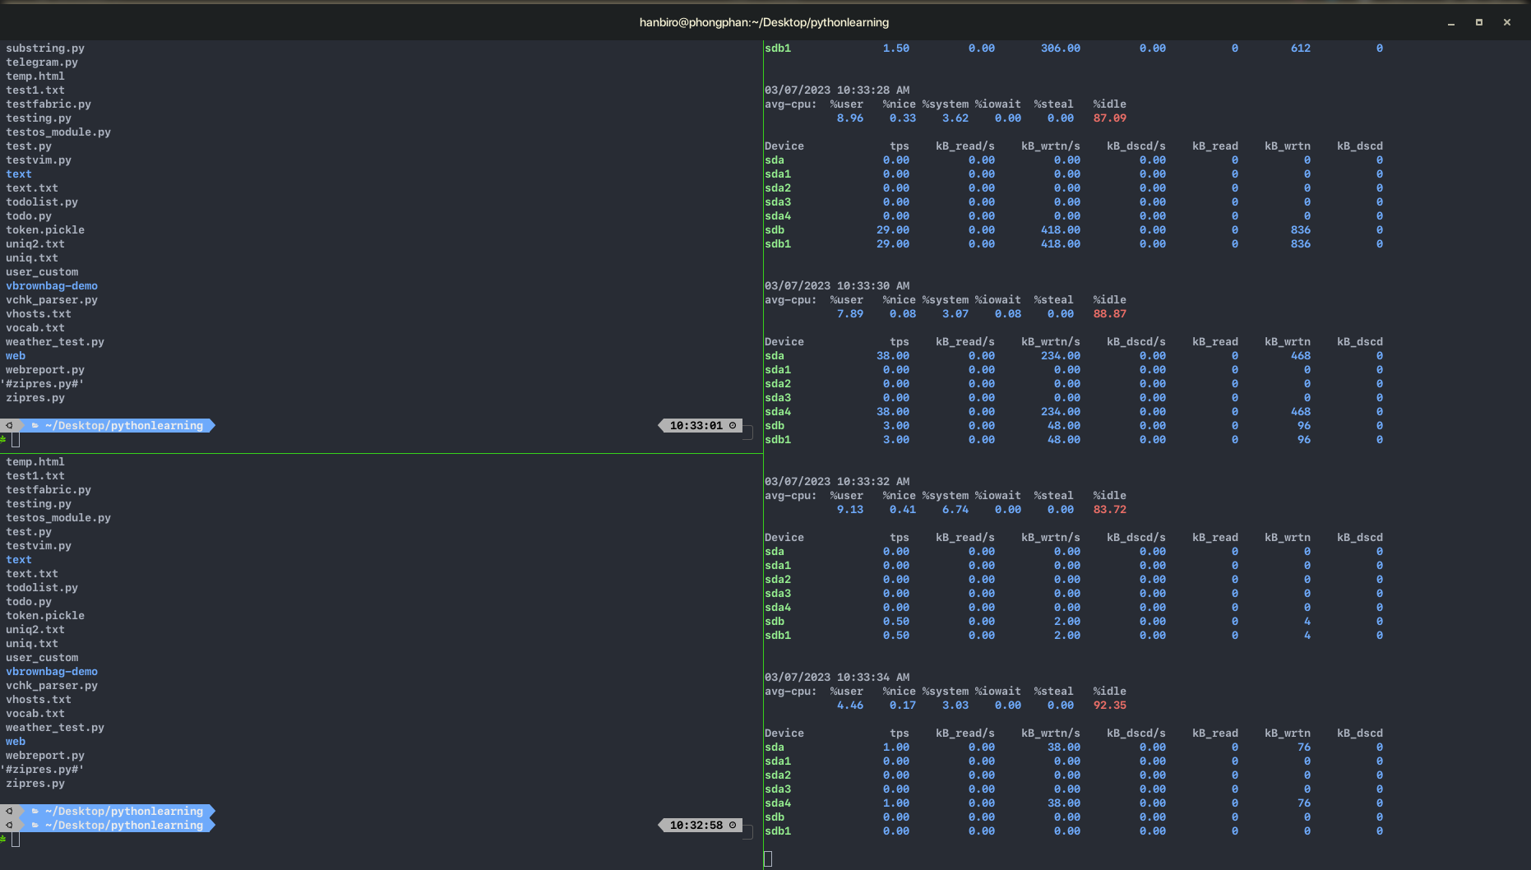Viewport: 1531px width, 870px height.
Task: Click the folder icon on the lower prompt segment
Action: tap(35, 825)
